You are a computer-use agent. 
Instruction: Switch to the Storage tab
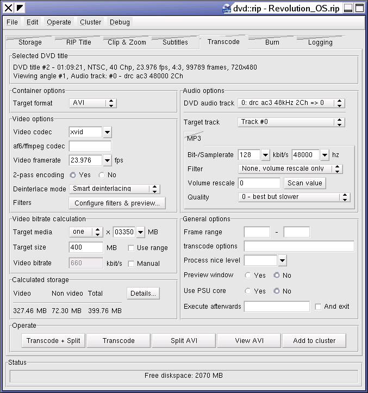tap(30, 42)
